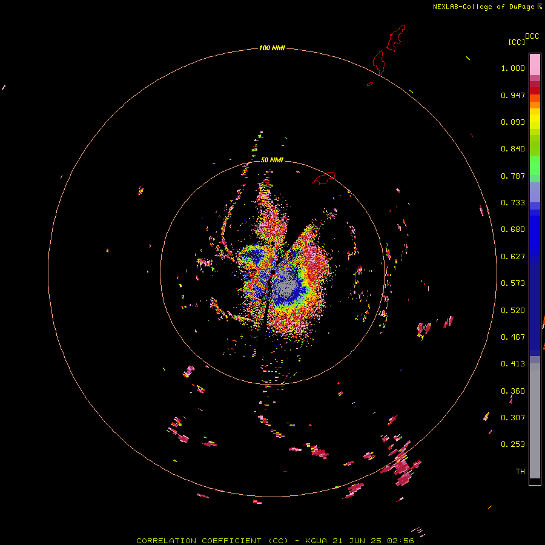545x545 pixels.
Task: Click the 0.467 color scale value
Action: pos(513,337)
